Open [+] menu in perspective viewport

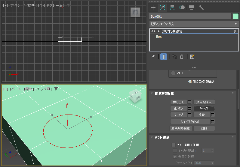5,89
